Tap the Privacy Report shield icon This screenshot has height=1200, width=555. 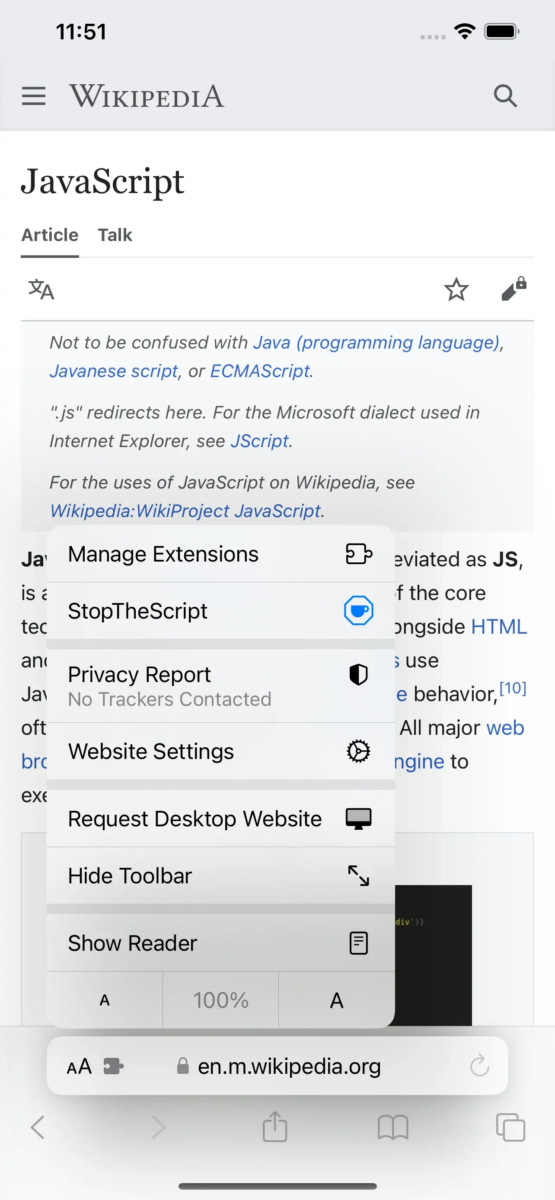pos(358,675)
